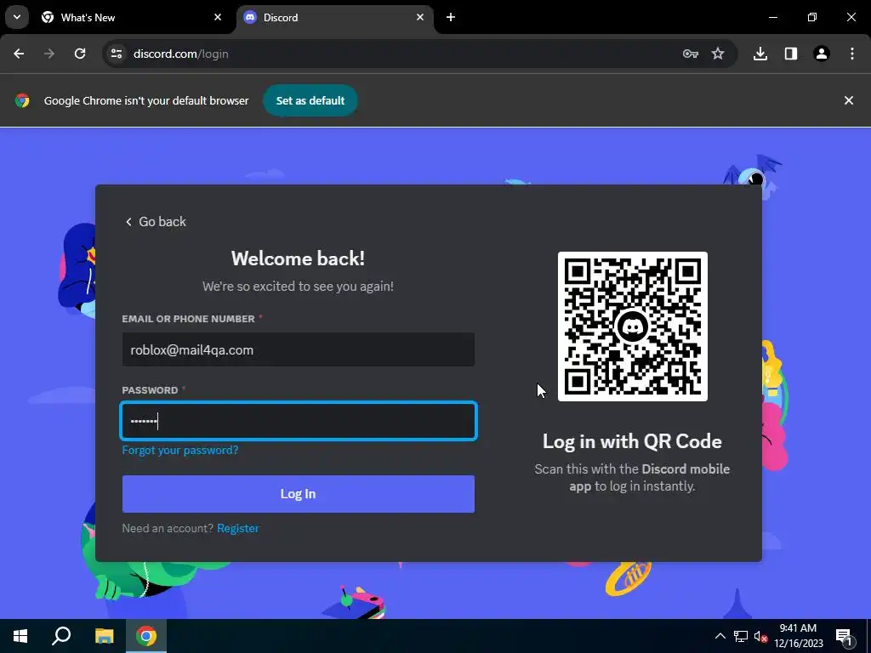Minimize the Chrome window
This screenshot has width=871, height=653.
tap(772, 17)
